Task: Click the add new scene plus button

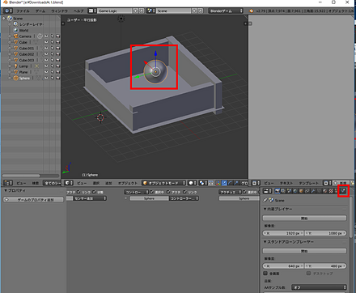Action: point(194,11)
